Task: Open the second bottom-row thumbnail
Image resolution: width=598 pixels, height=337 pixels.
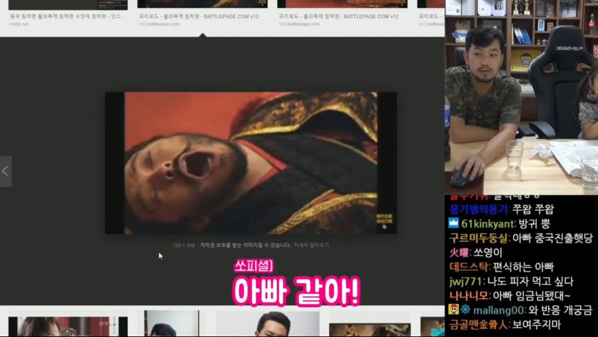Action: click(171, 324)
